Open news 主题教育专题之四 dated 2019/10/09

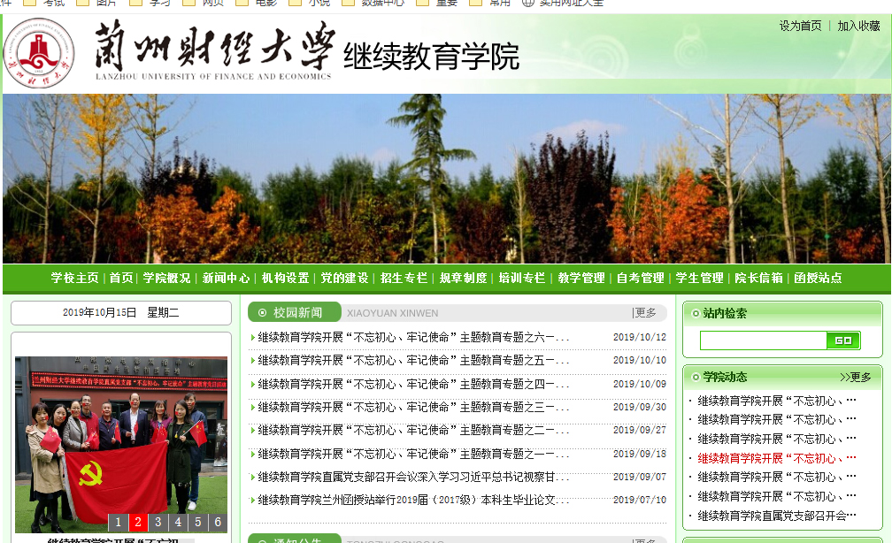point(413,385)
